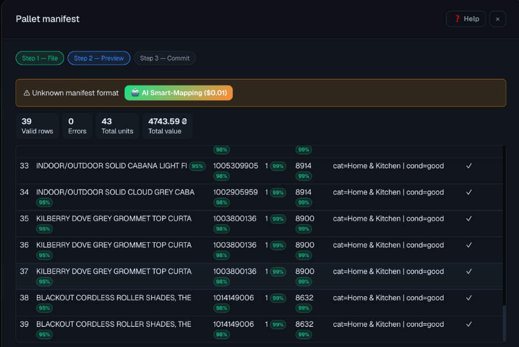Run AI Smart-Mapping ($0.01)
Screen dimensions: 519x347
178,93
